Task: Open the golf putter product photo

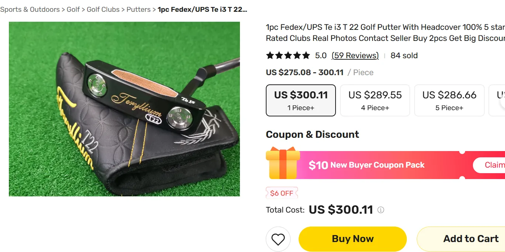Action: pyautogui.click(x=124, y=109)
